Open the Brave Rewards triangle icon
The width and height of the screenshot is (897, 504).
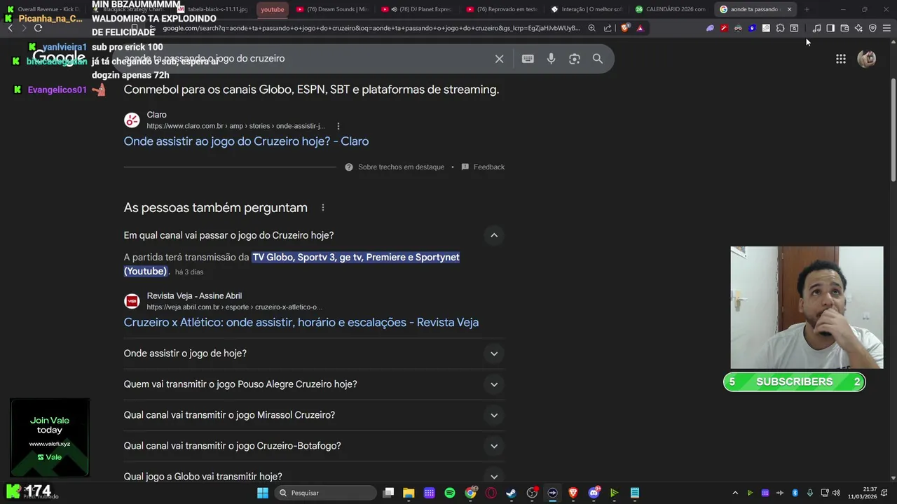coord(640,28)
